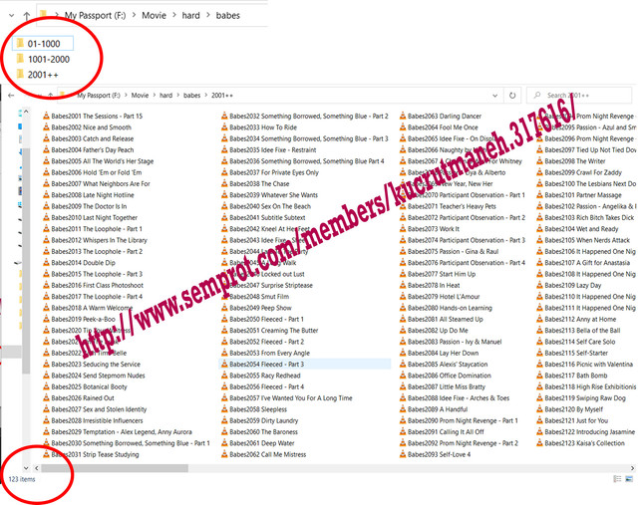Select VLC file Babes2073 Work It

click(430, 229)
